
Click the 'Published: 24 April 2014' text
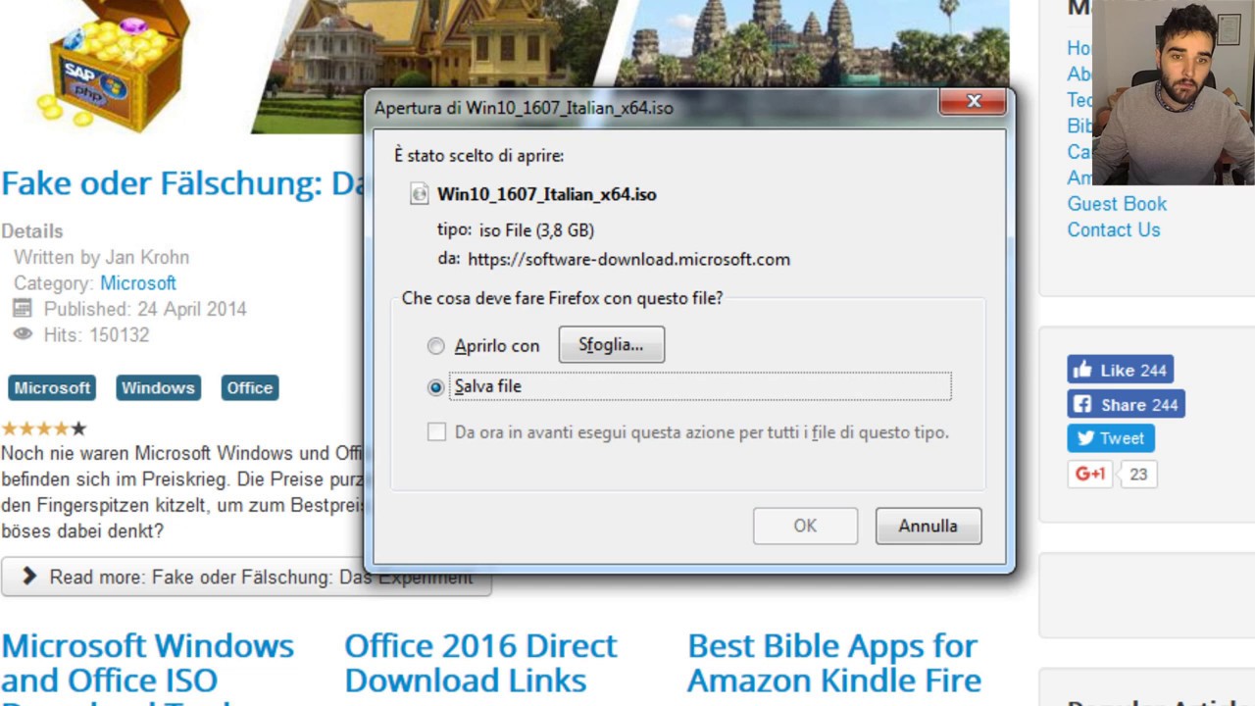coord(145,309)
